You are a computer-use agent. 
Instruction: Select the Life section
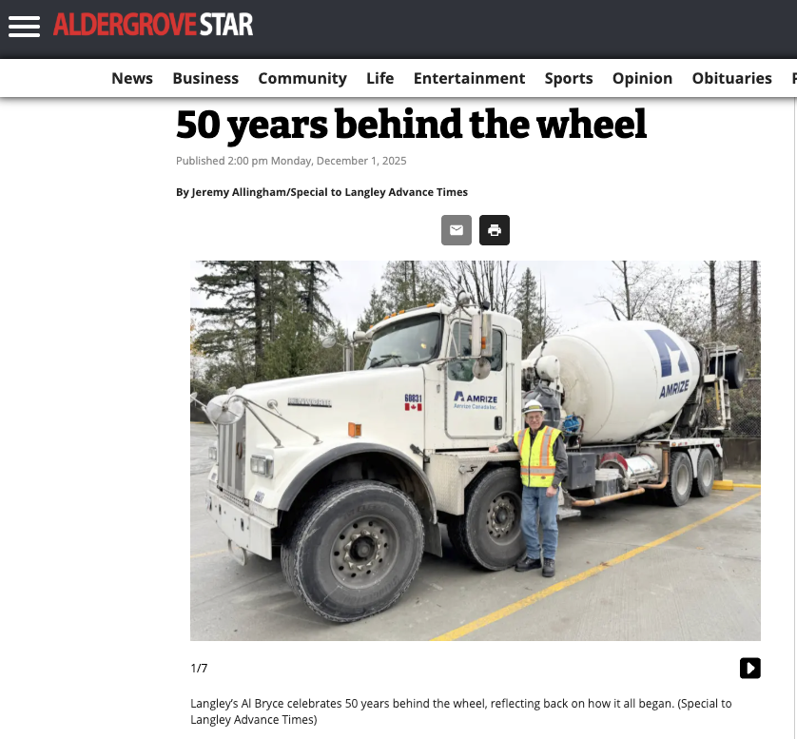[380, 78]
